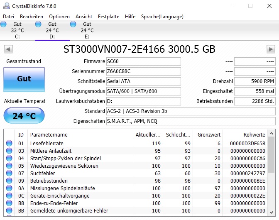Open the Bearbeiten menu
279x220 pixels.
(x=32, y=17)
